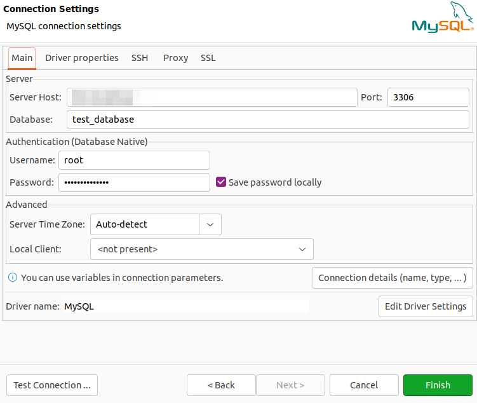The width and height of the screenshot is (477, 403).
Task: Cancel the connection settings dialog
Action: [364, 385]
